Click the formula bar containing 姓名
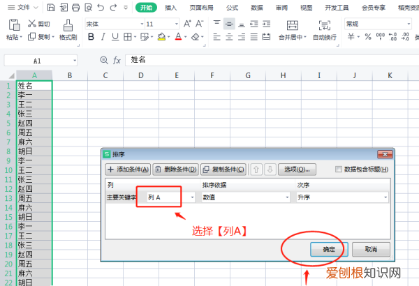Image resolution: width=419 pixels, height=286 pixels. click(x=272, y=60)
